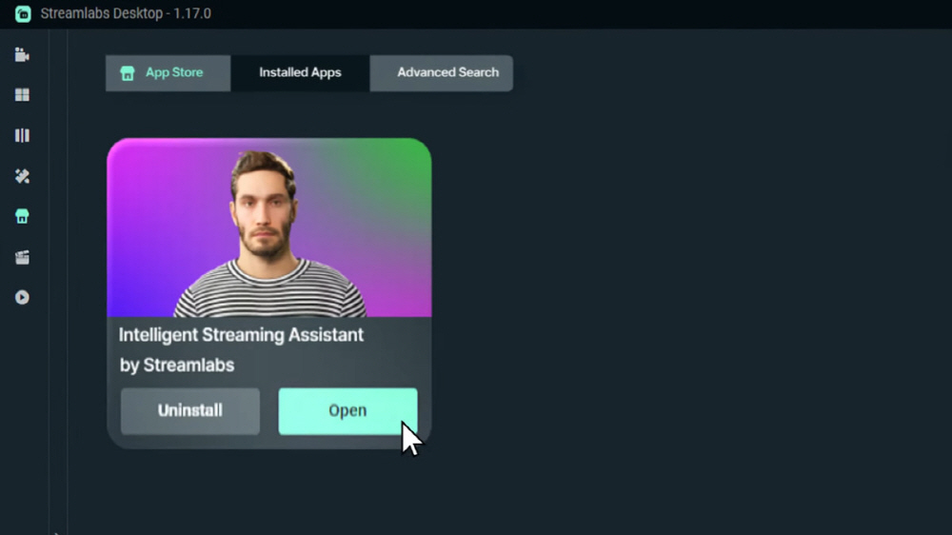Open the Editor via camera sidebar icon
This screenshot has width=952, height=535.
coord(22,54)
